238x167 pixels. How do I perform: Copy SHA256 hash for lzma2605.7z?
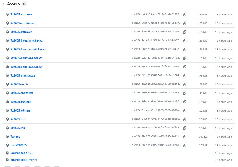[x=185, y=146]
